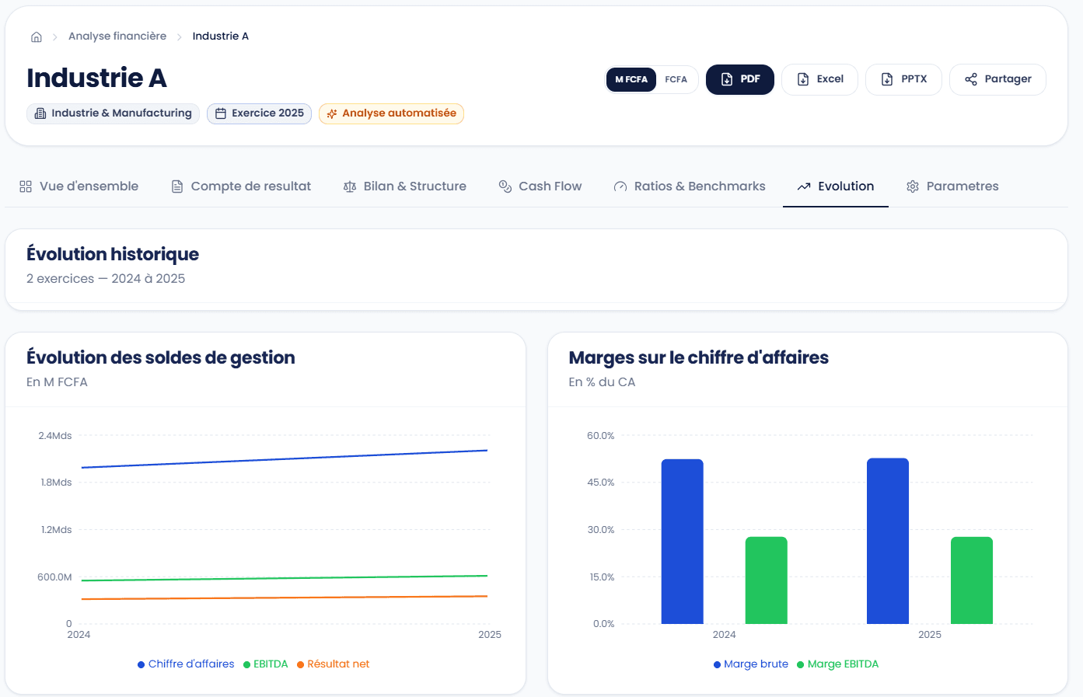Click the 2025 green Marge EBITDA bar
The height and width of the screenshot is (697, 1083).
[x=972, y=580]
